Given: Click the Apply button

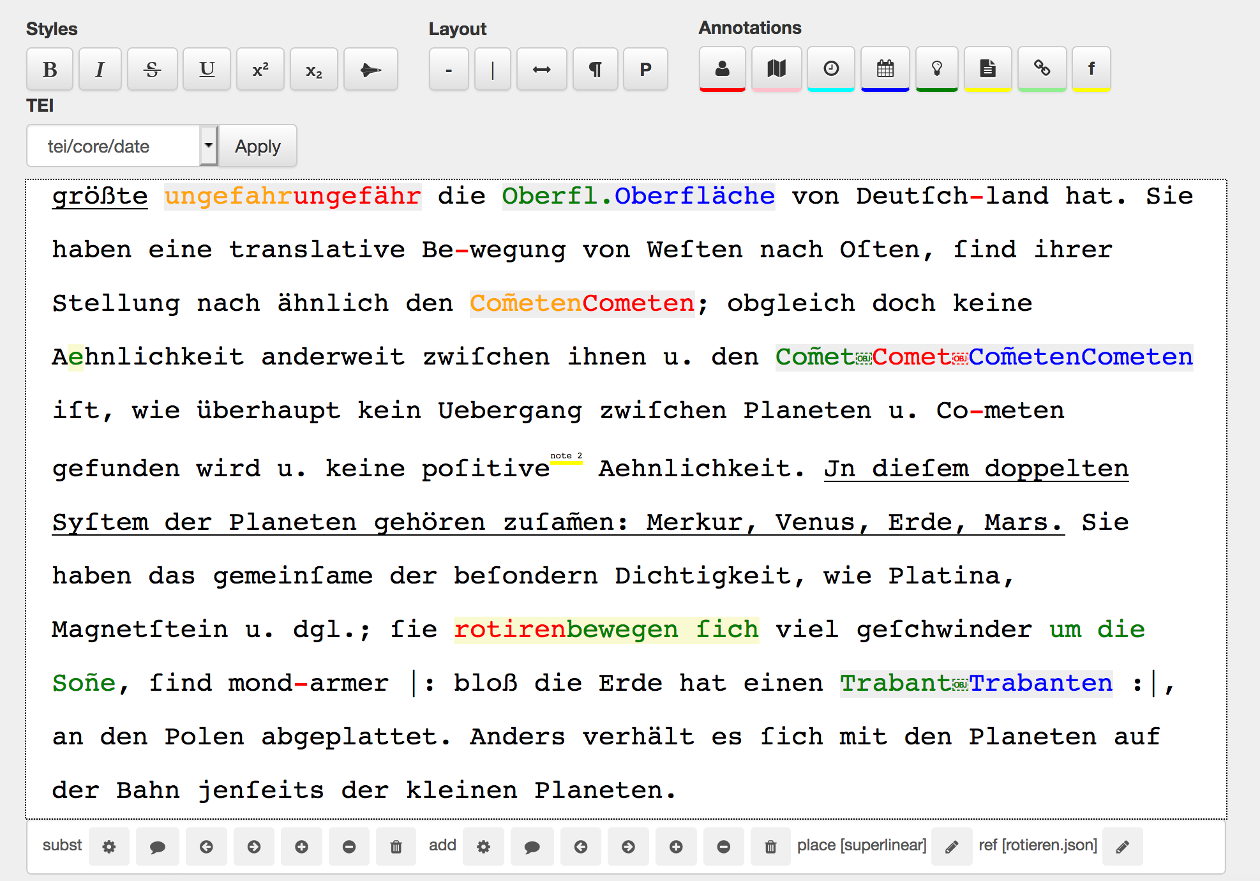Looking at the screenshot, I should [x=258, y=146].
